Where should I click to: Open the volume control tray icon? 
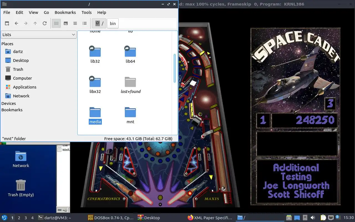tap(313, 218)
